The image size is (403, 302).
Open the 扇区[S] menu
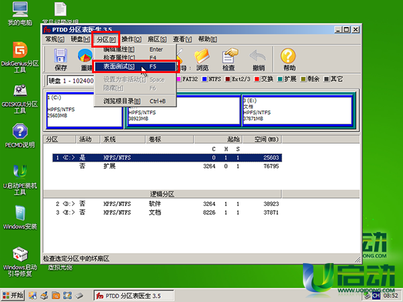click(x=156, y=40)
